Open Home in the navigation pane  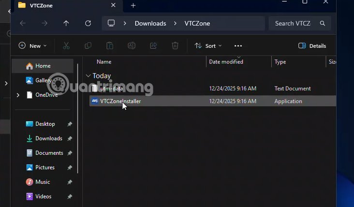(43, 66)
